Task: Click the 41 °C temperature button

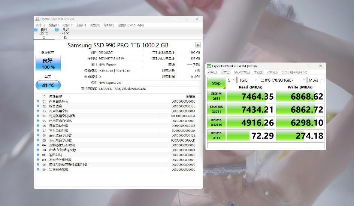Action: (48, 85)
